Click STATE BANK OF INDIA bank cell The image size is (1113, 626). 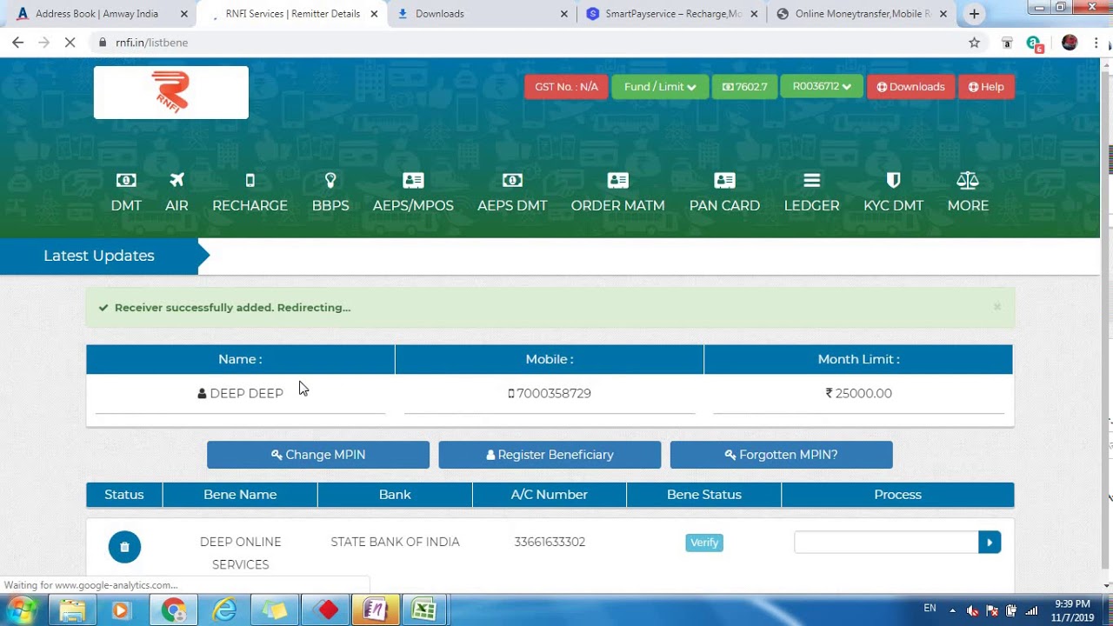click(395, 542)
